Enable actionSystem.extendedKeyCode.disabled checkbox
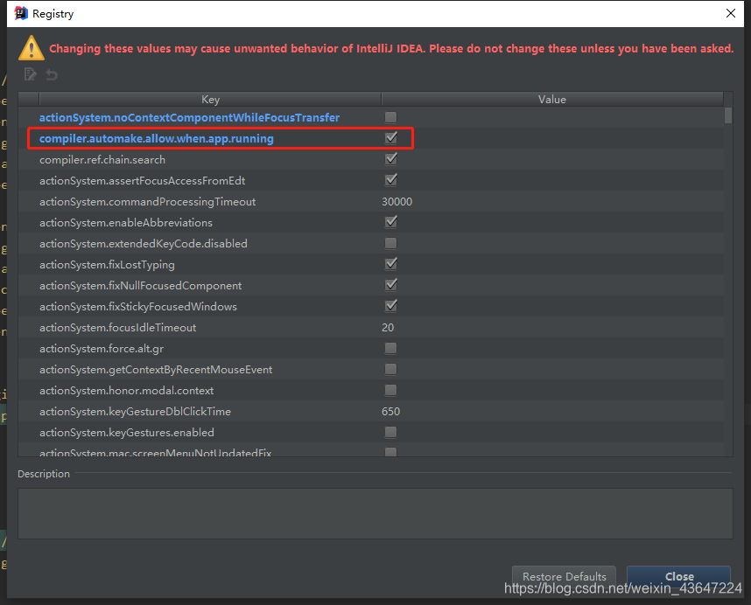751x605 pixels. 391,243
